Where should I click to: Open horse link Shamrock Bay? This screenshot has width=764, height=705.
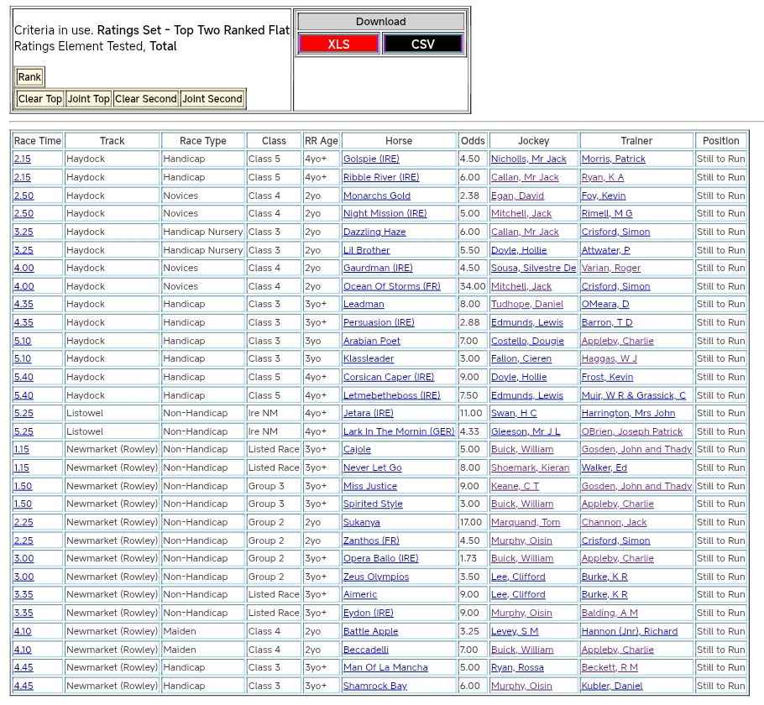tap(374, 686)
